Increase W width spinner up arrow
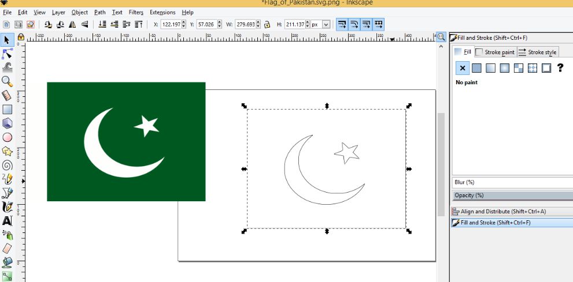The width and height of the screenshot is (573, 282). (258, 22)
